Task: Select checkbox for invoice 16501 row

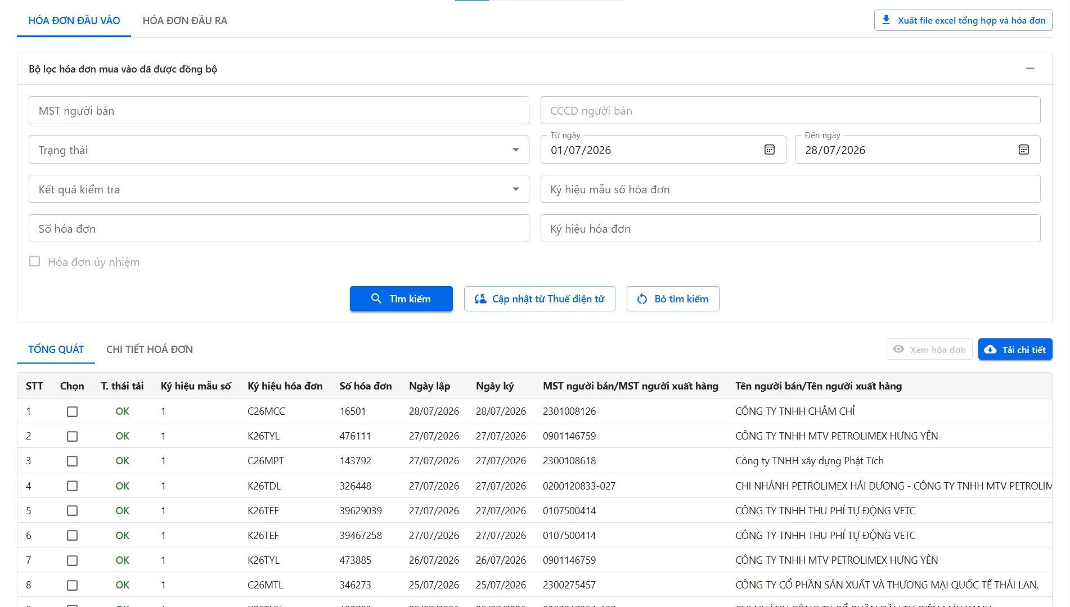Action: pos(72,411)
